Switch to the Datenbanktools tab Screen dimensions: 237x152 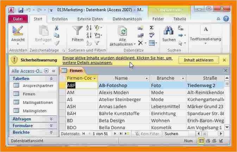click(127, 19)
